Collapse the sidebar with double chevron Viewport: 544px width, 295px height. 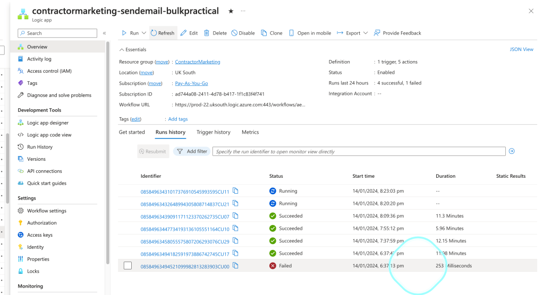click(x=105, y=33)
